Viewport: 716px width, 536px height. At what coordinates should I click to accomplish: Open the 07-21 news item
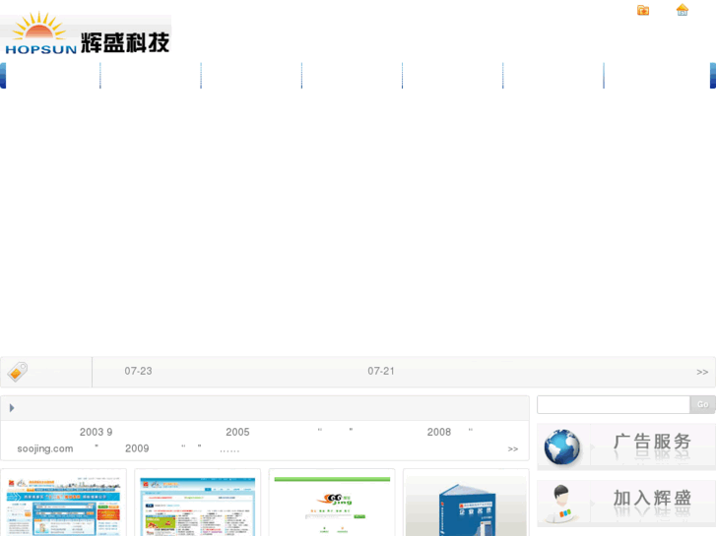(381, 371)
